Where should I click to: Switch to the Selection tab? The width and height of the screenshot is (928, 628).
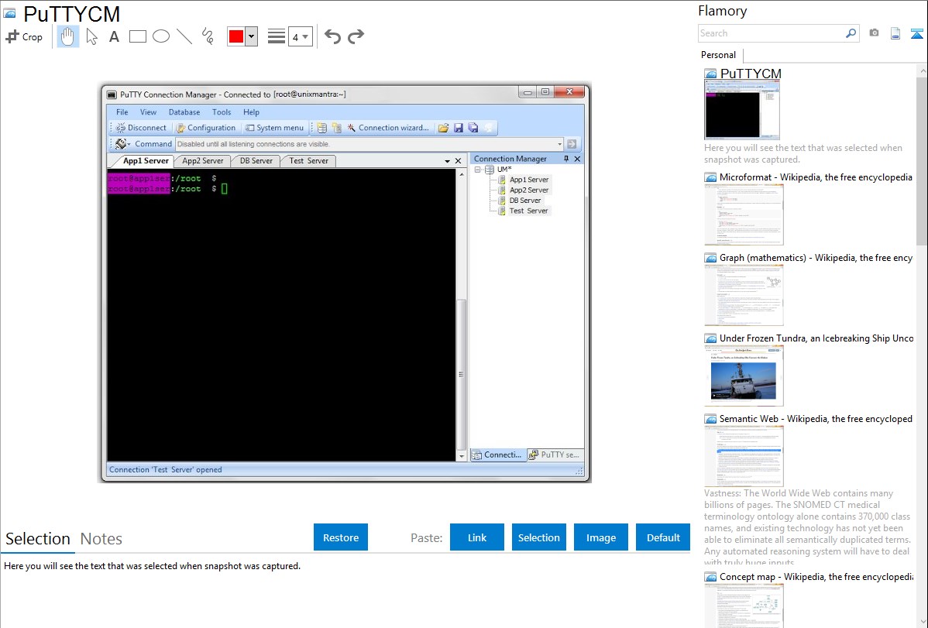(38, 539)
